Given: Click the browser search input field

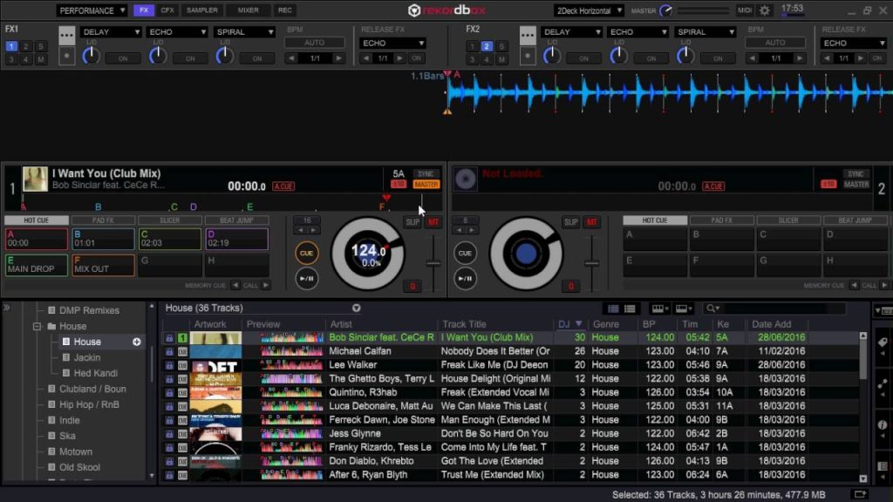Looking at the screenshot, I should [783, 309].
